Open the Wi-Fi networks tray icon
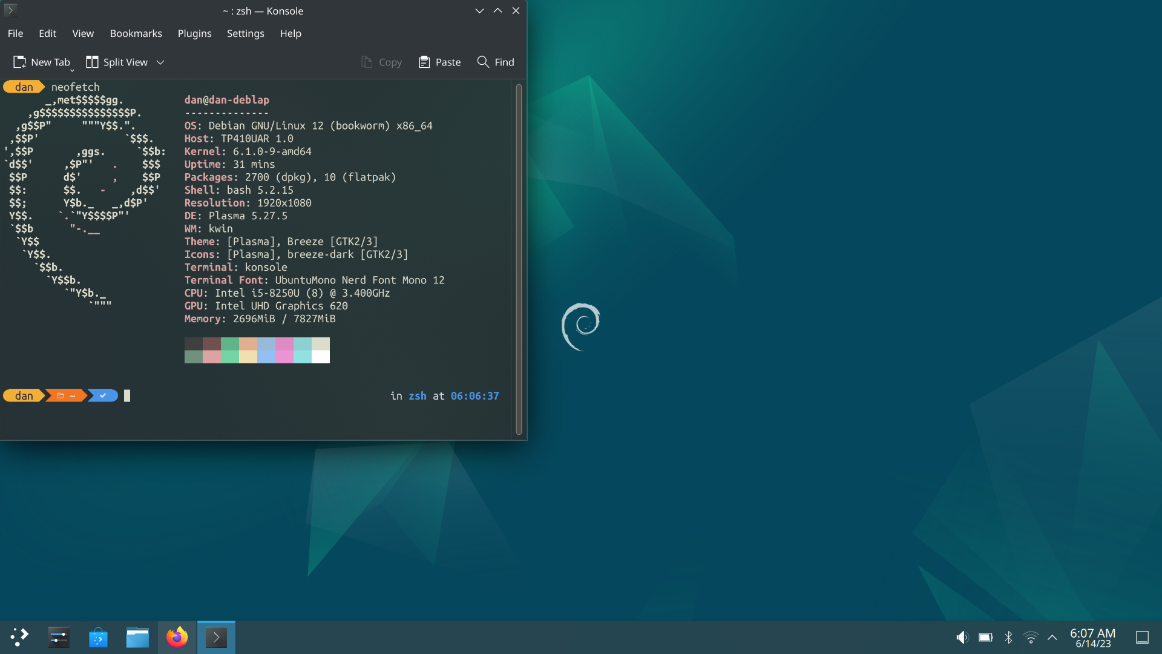 pos(1031,637)
